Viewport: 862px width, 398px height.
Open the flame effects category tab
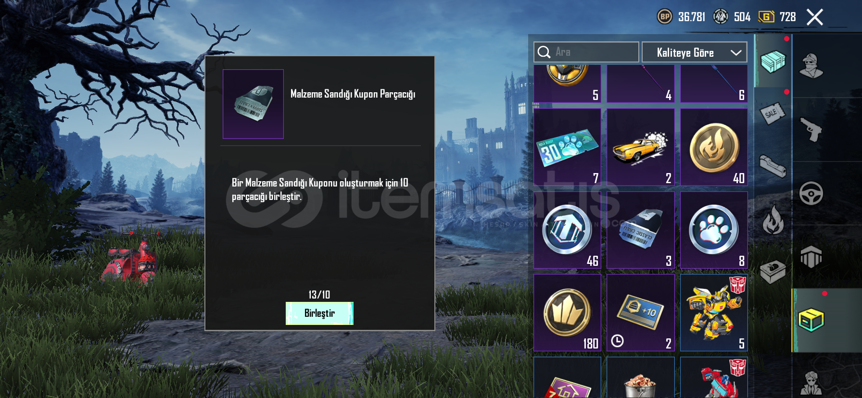pyautogui.click(x=773, y=220)
